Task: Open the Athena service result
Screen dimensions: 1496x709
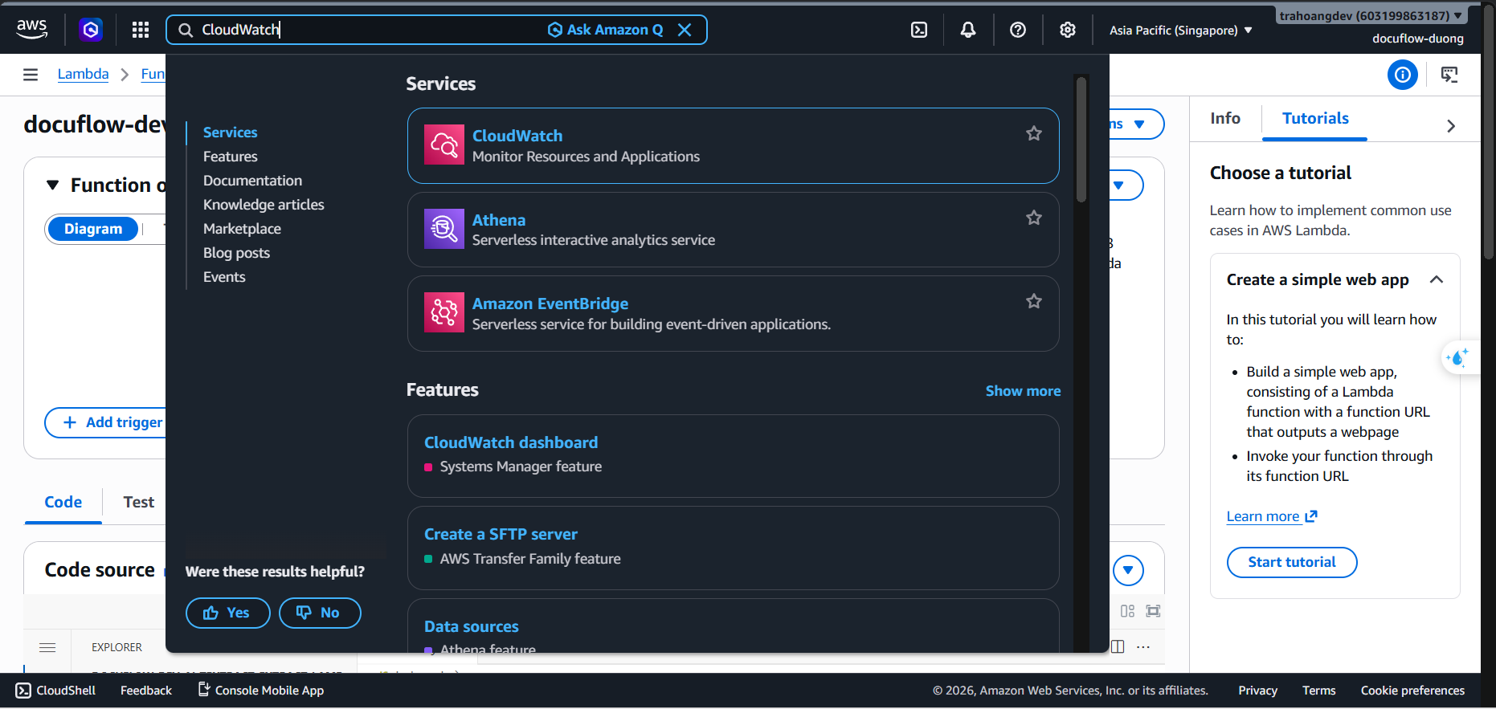Action: pos(734,230)
